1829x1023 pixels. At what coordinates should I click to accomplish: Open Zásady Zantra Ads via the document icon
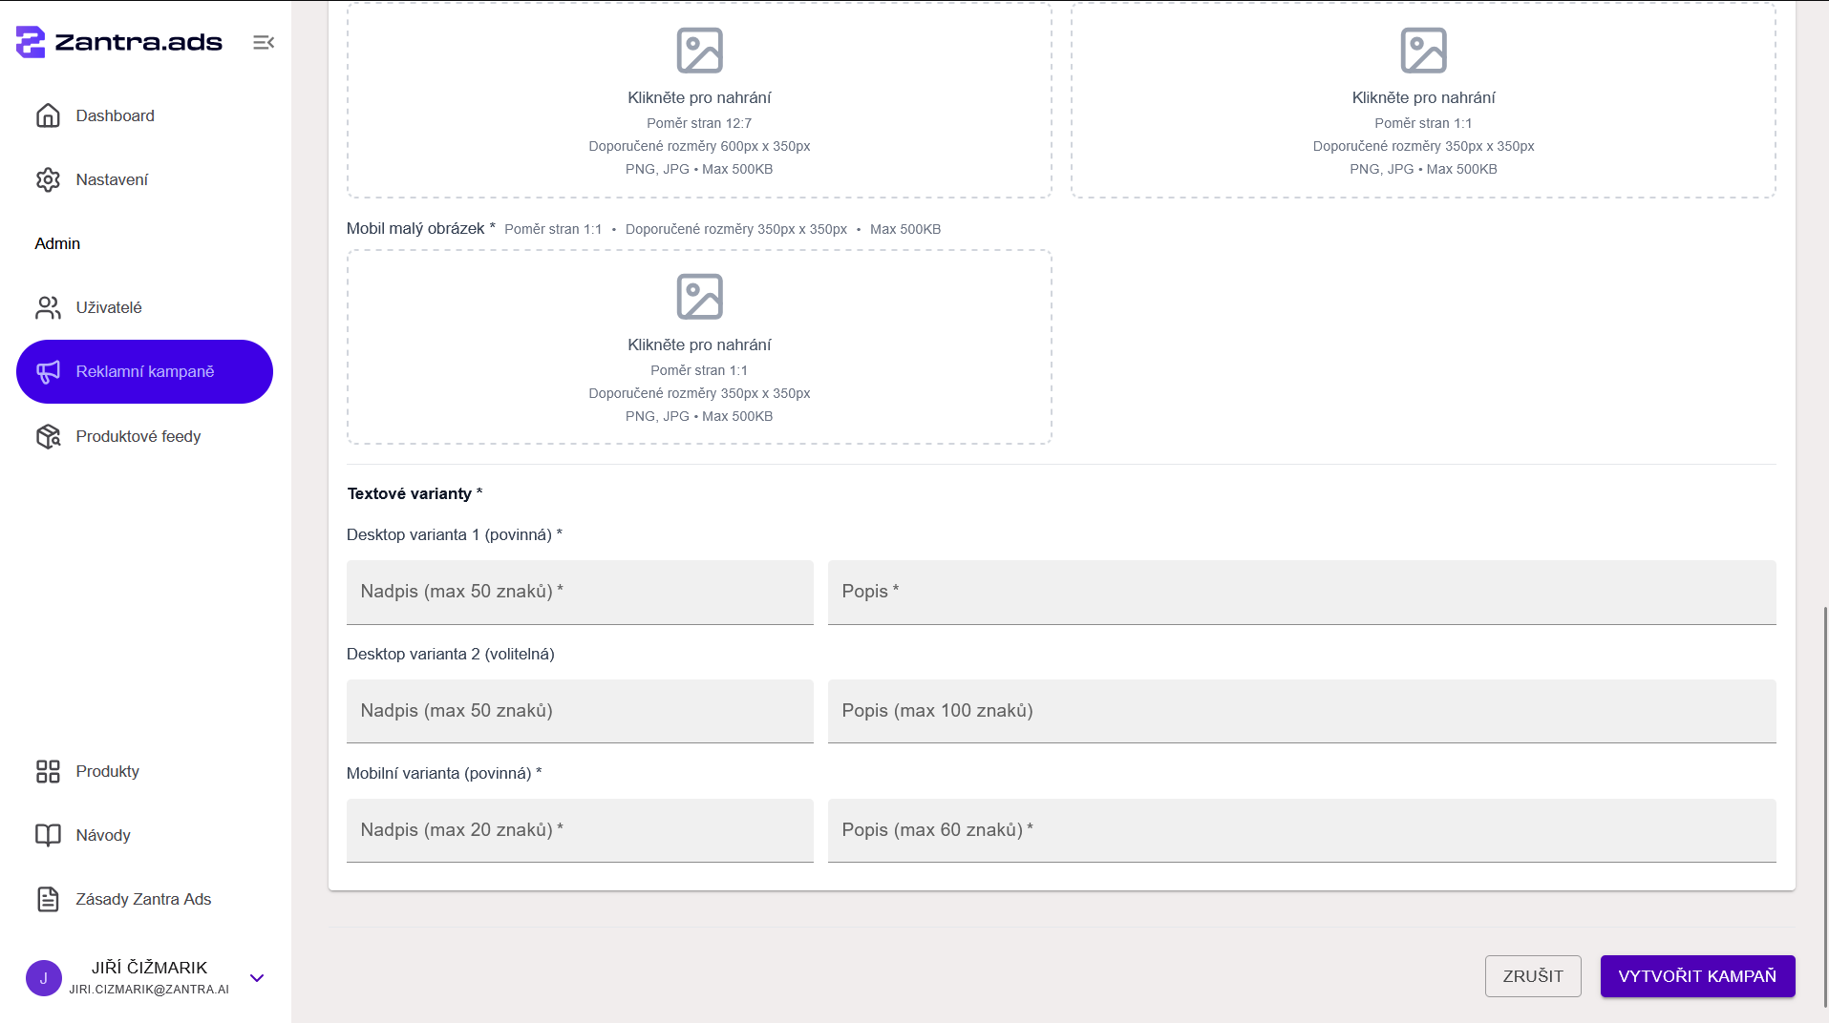click(x=48, y=899)
